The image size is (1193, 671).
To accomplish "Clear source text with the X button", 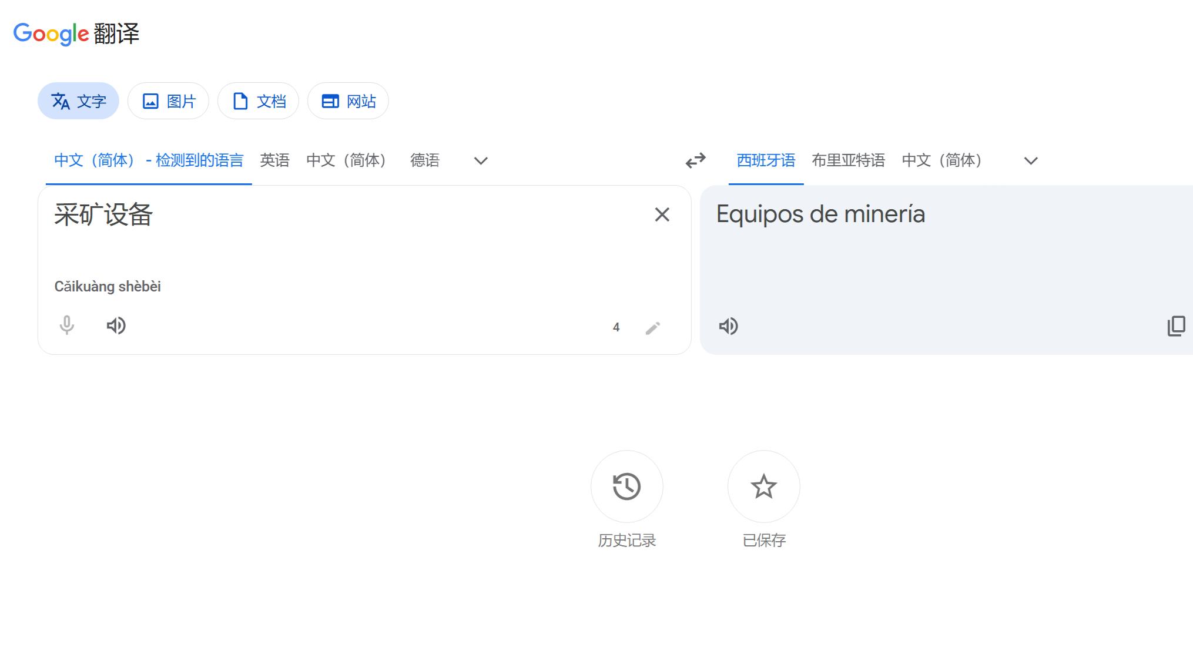I will pos(662,215).
